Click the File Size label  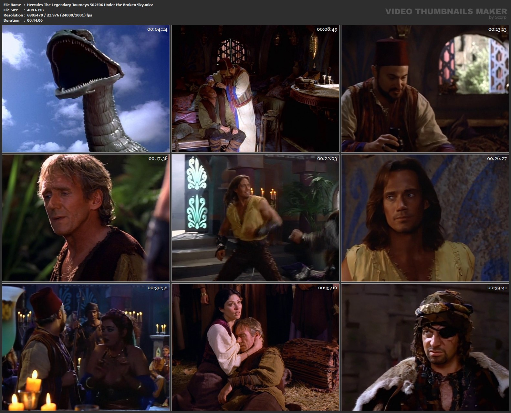coord(11,10)
